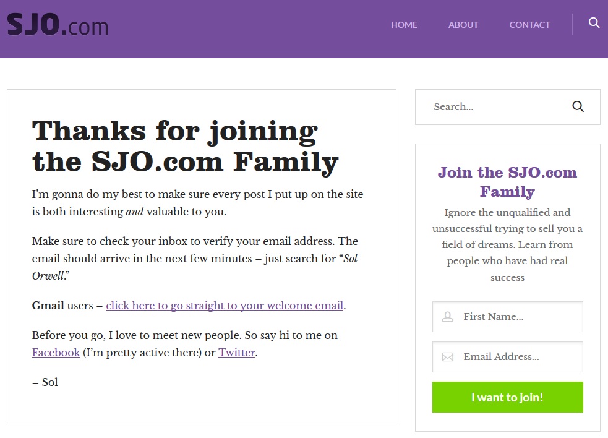Viewport: 608px width, 438px height.
Task: Visit the Twitter link
Action: [x=236, y=353]
